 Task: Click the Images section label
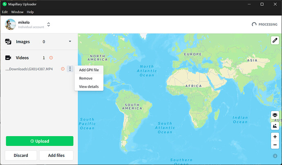tap(23, 42)
